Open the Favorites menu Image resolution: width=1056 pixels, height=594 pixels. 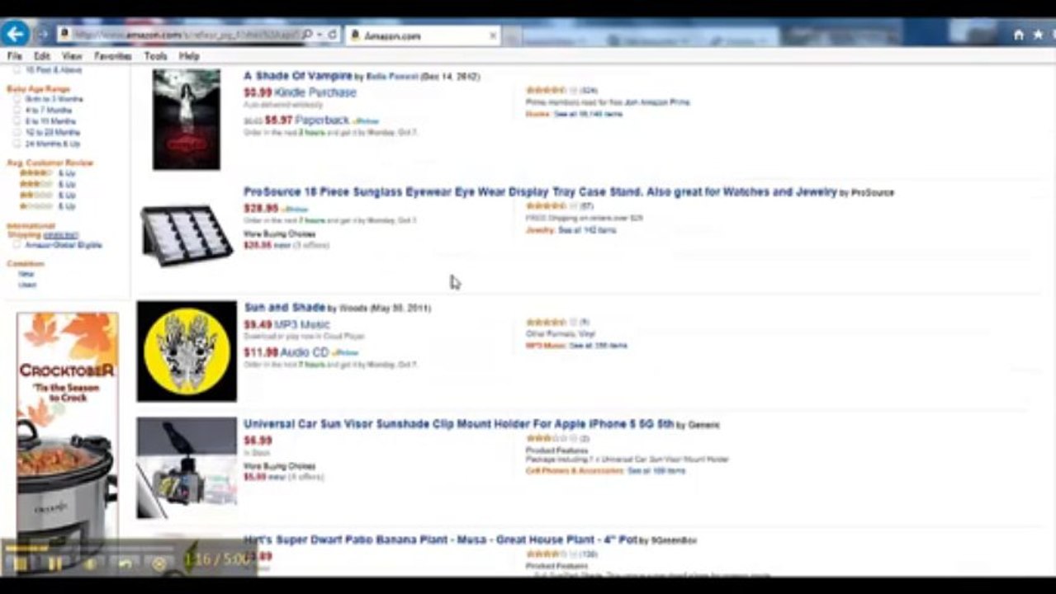click(112, 56)
